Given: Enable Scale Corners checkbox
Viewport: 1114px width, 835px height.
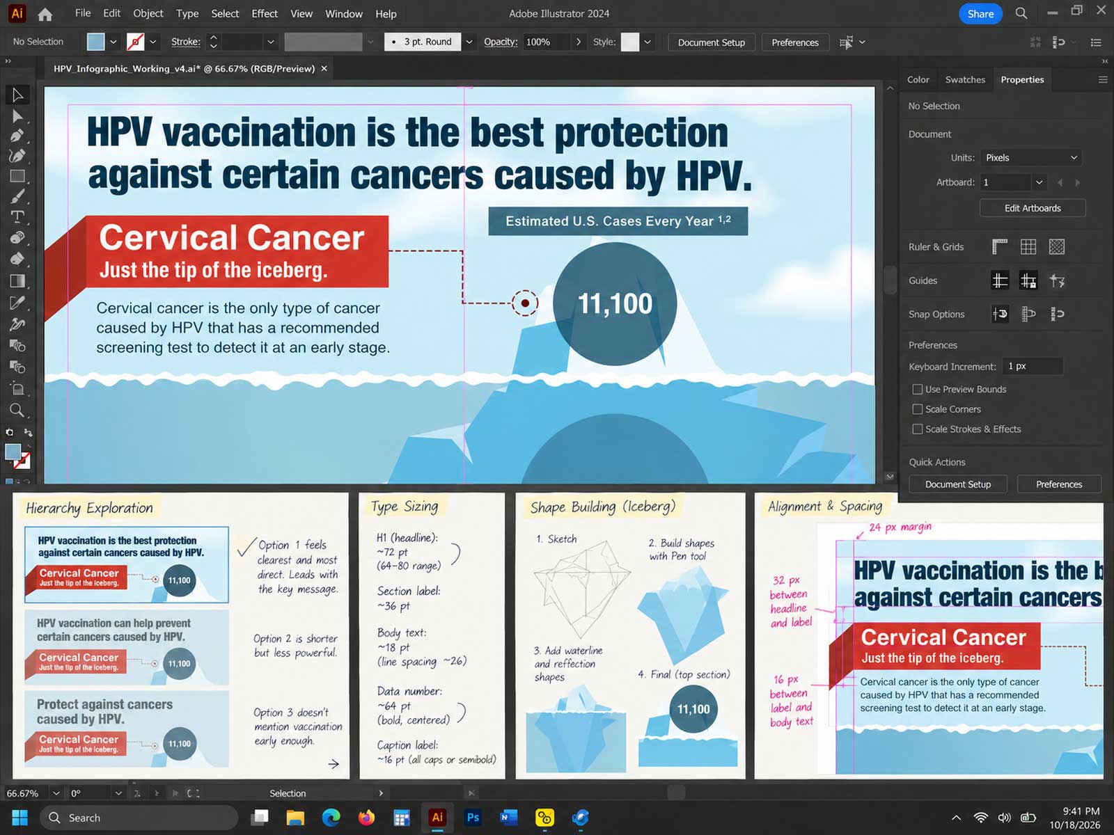Looking at the screenshot, I should pyautogui.click(x=918, y=409).
